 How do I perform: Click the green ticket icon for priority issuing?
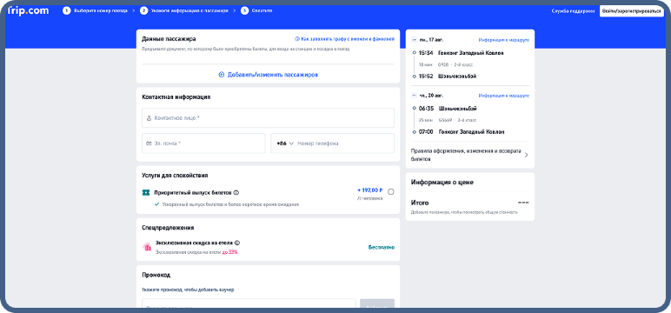146,193
